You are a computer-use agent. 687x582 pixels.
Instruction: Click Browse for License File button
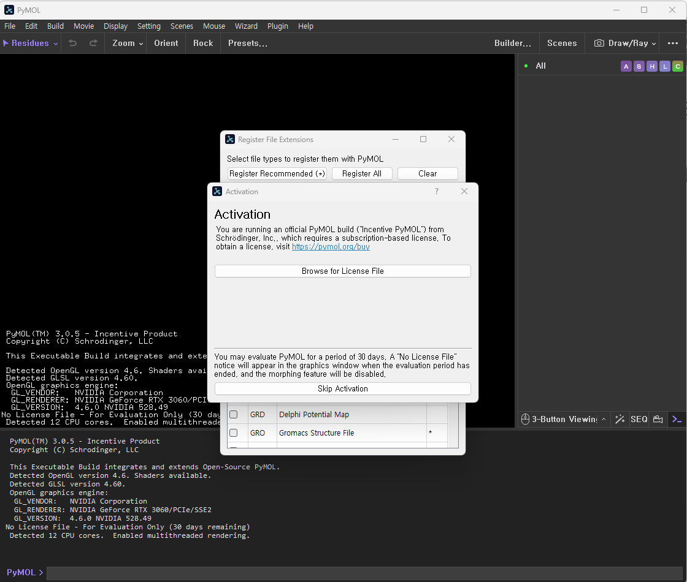[x=343, y=271]
